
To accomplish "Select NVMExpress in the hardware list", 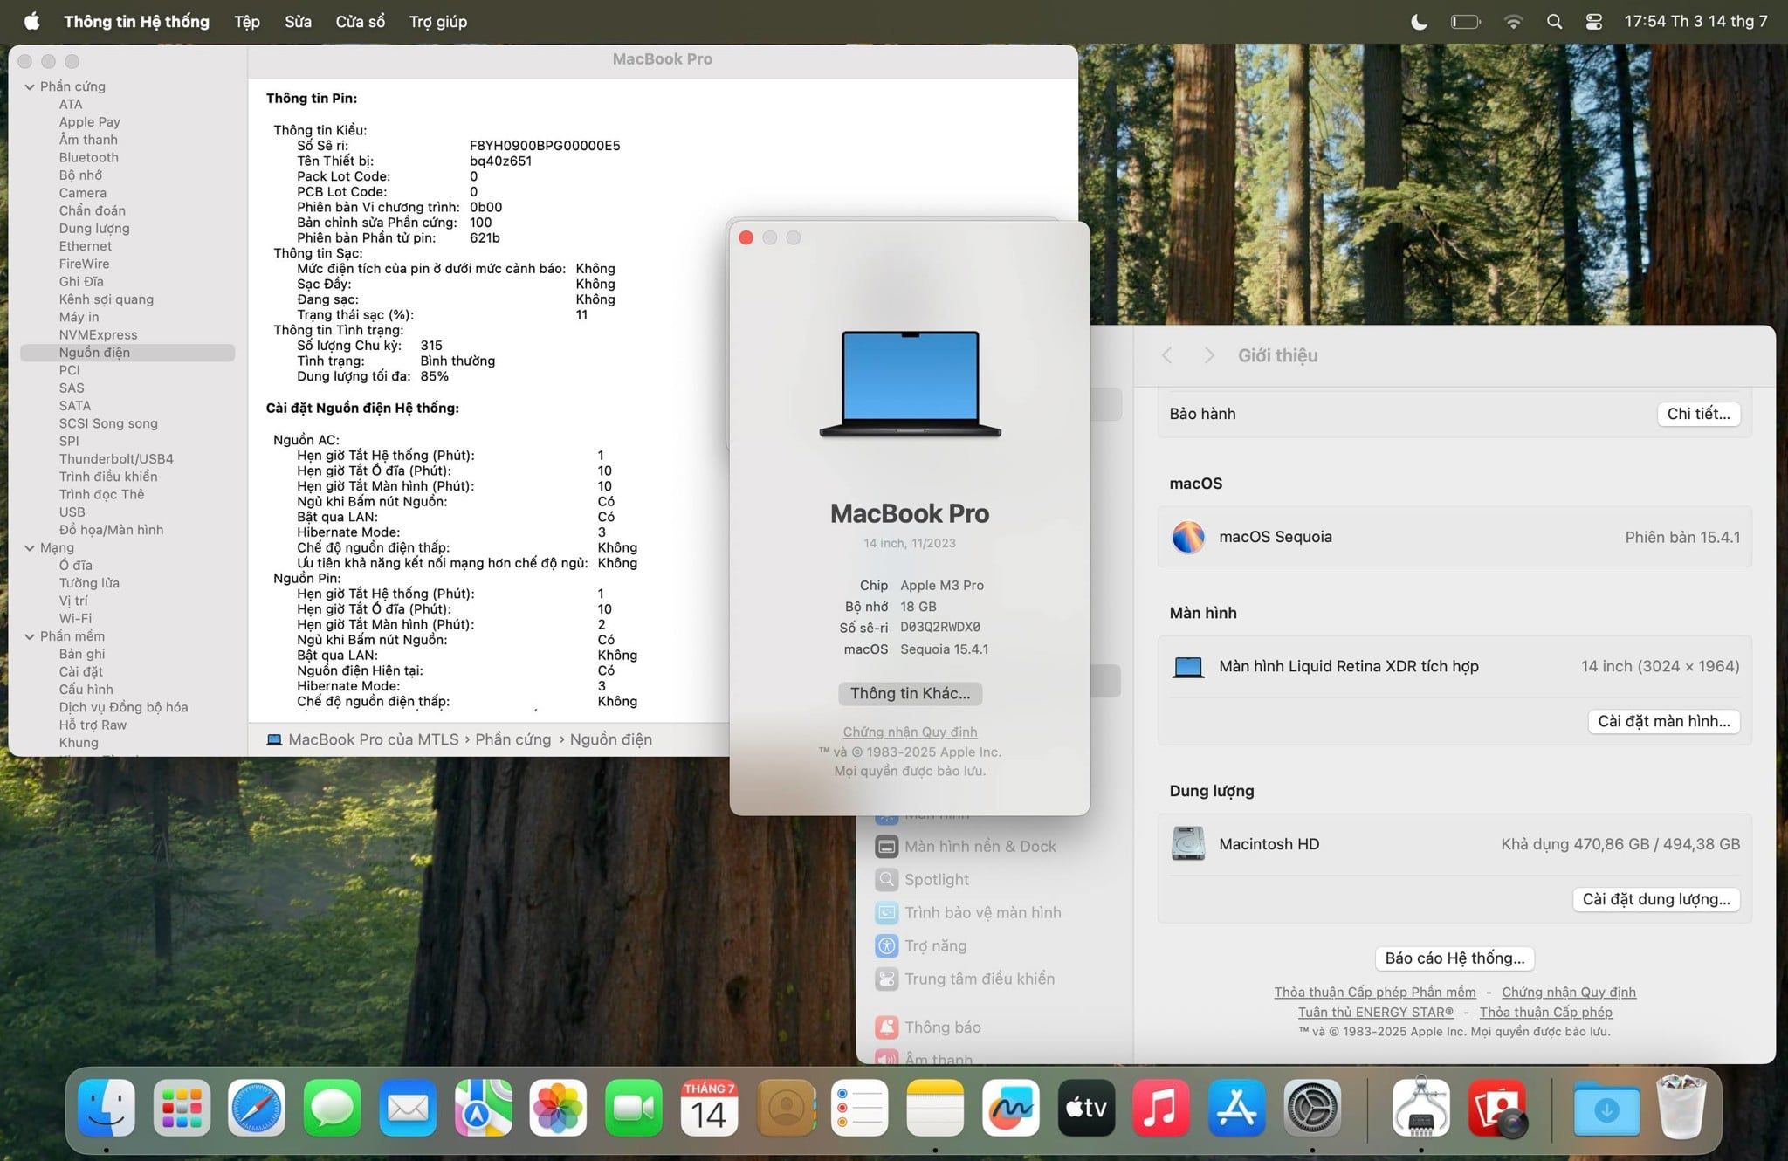I will pos(98,334).
